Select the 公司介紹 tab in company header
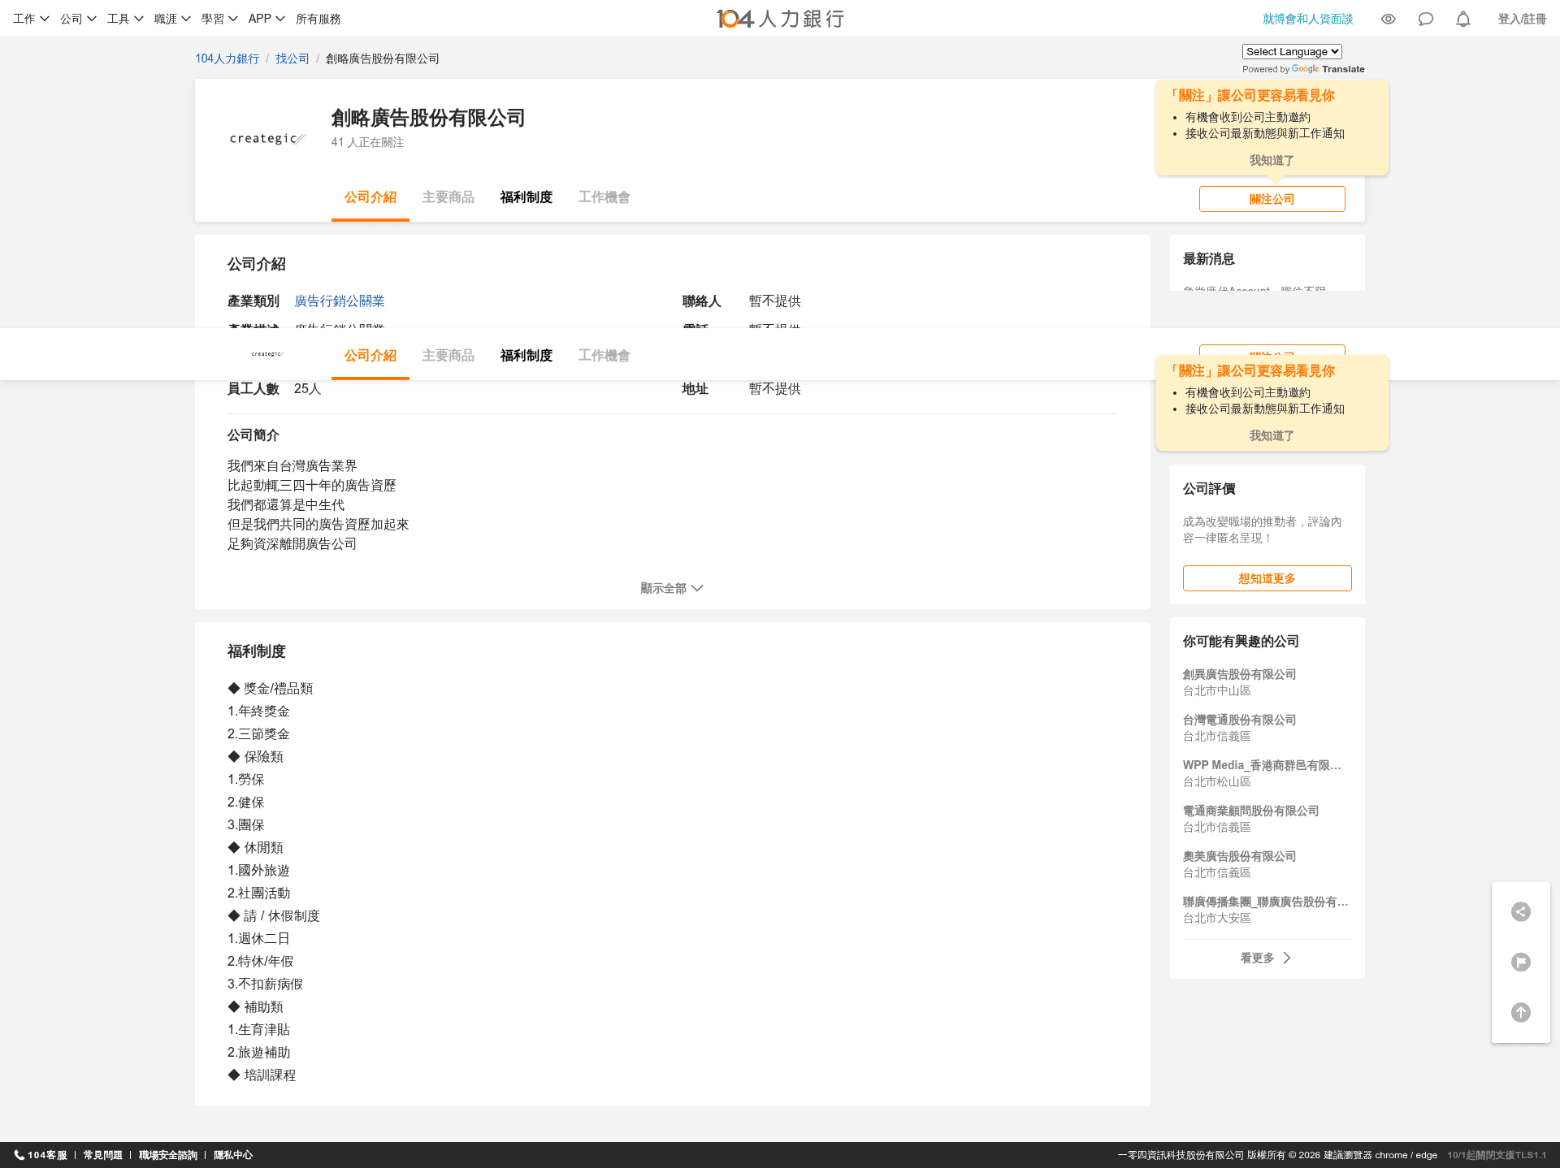 [x=370, y=197]
